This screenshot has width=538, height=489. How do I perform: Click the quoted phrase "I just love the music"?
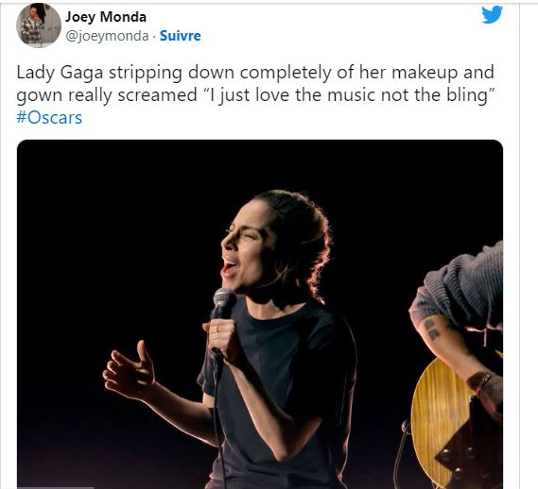point(264,95)
